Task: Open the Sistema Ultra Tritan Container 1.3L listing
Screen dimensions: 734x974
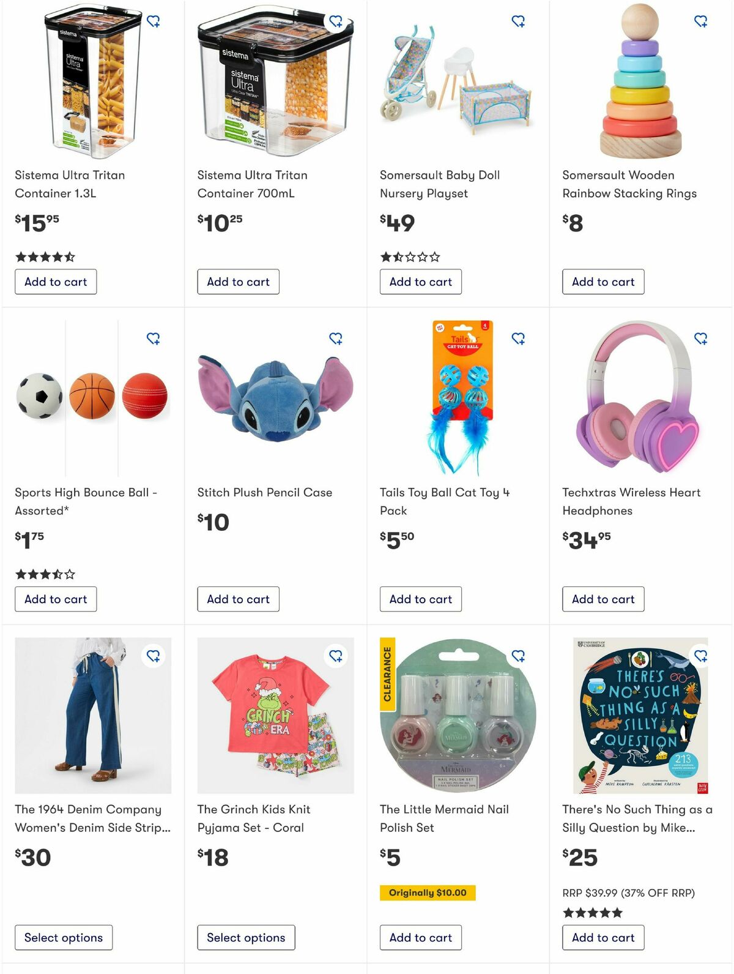Action: (70, 184)
